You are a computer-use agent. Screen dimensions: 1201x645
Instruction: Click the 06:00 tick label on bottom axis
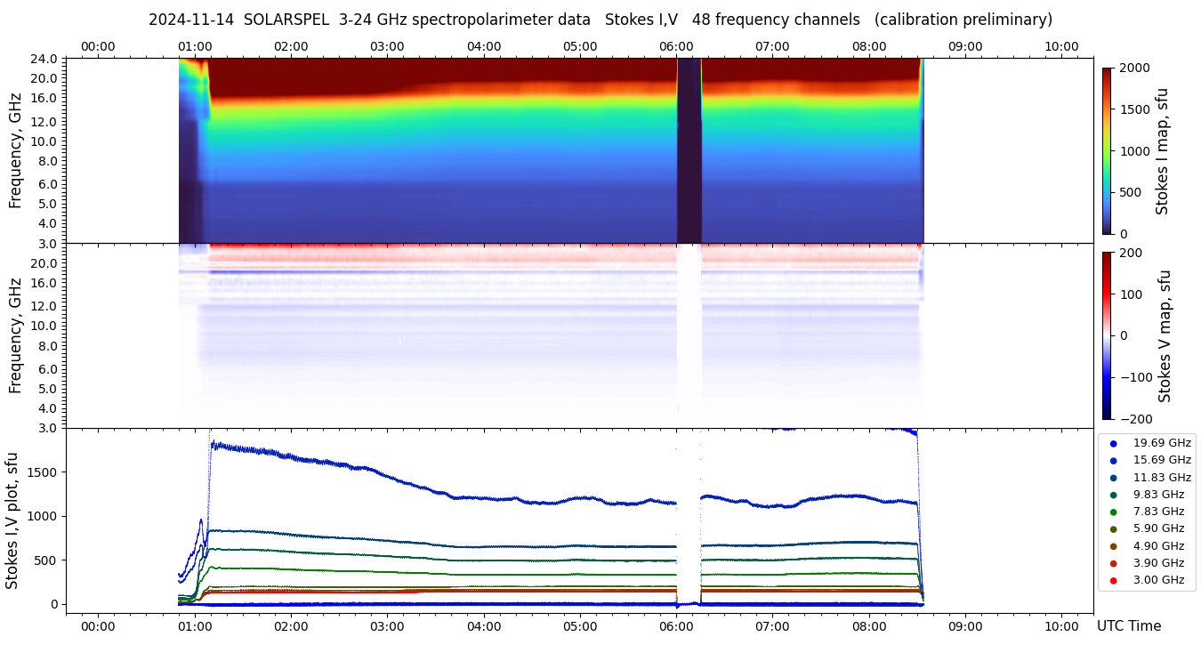tap(676, 625)
